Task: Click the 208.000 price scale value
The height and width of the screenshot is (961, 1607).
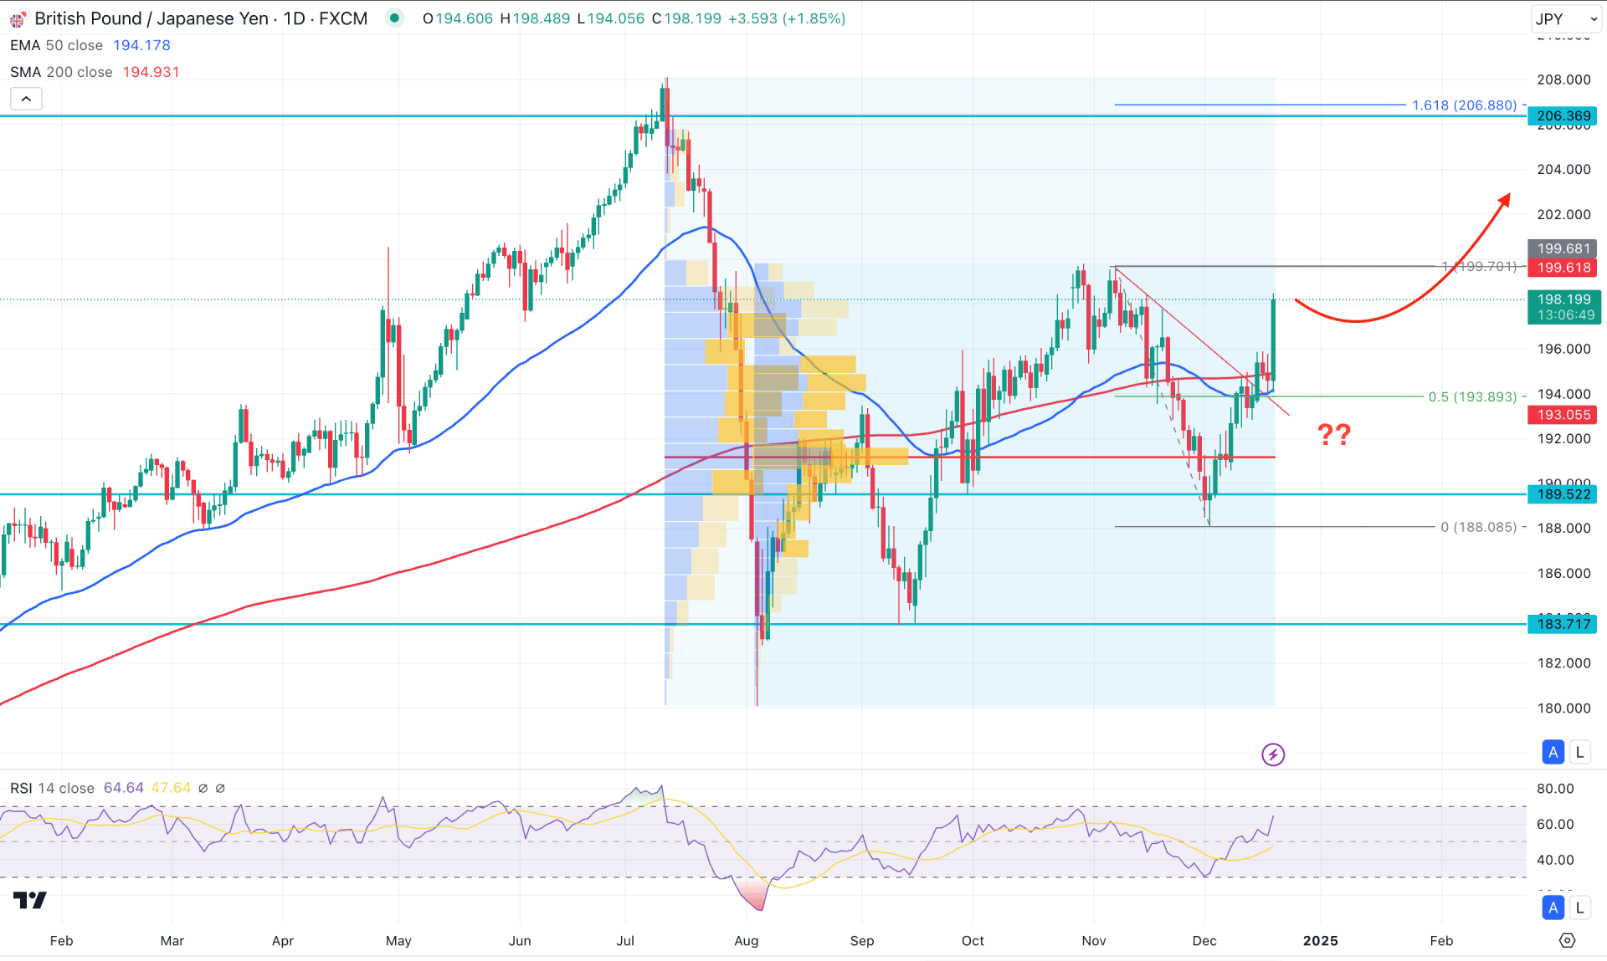Action: [x=1563, y=79]
